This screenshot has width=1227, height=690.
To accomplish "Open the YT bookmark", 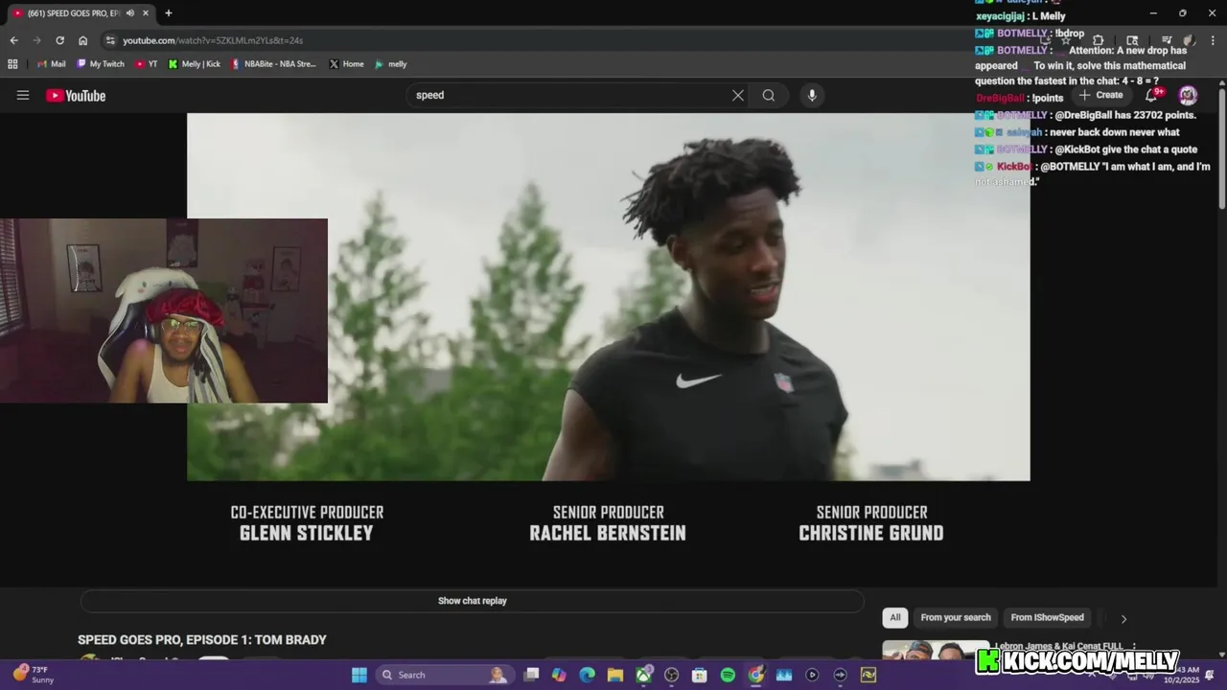I will tap(147, 64).
